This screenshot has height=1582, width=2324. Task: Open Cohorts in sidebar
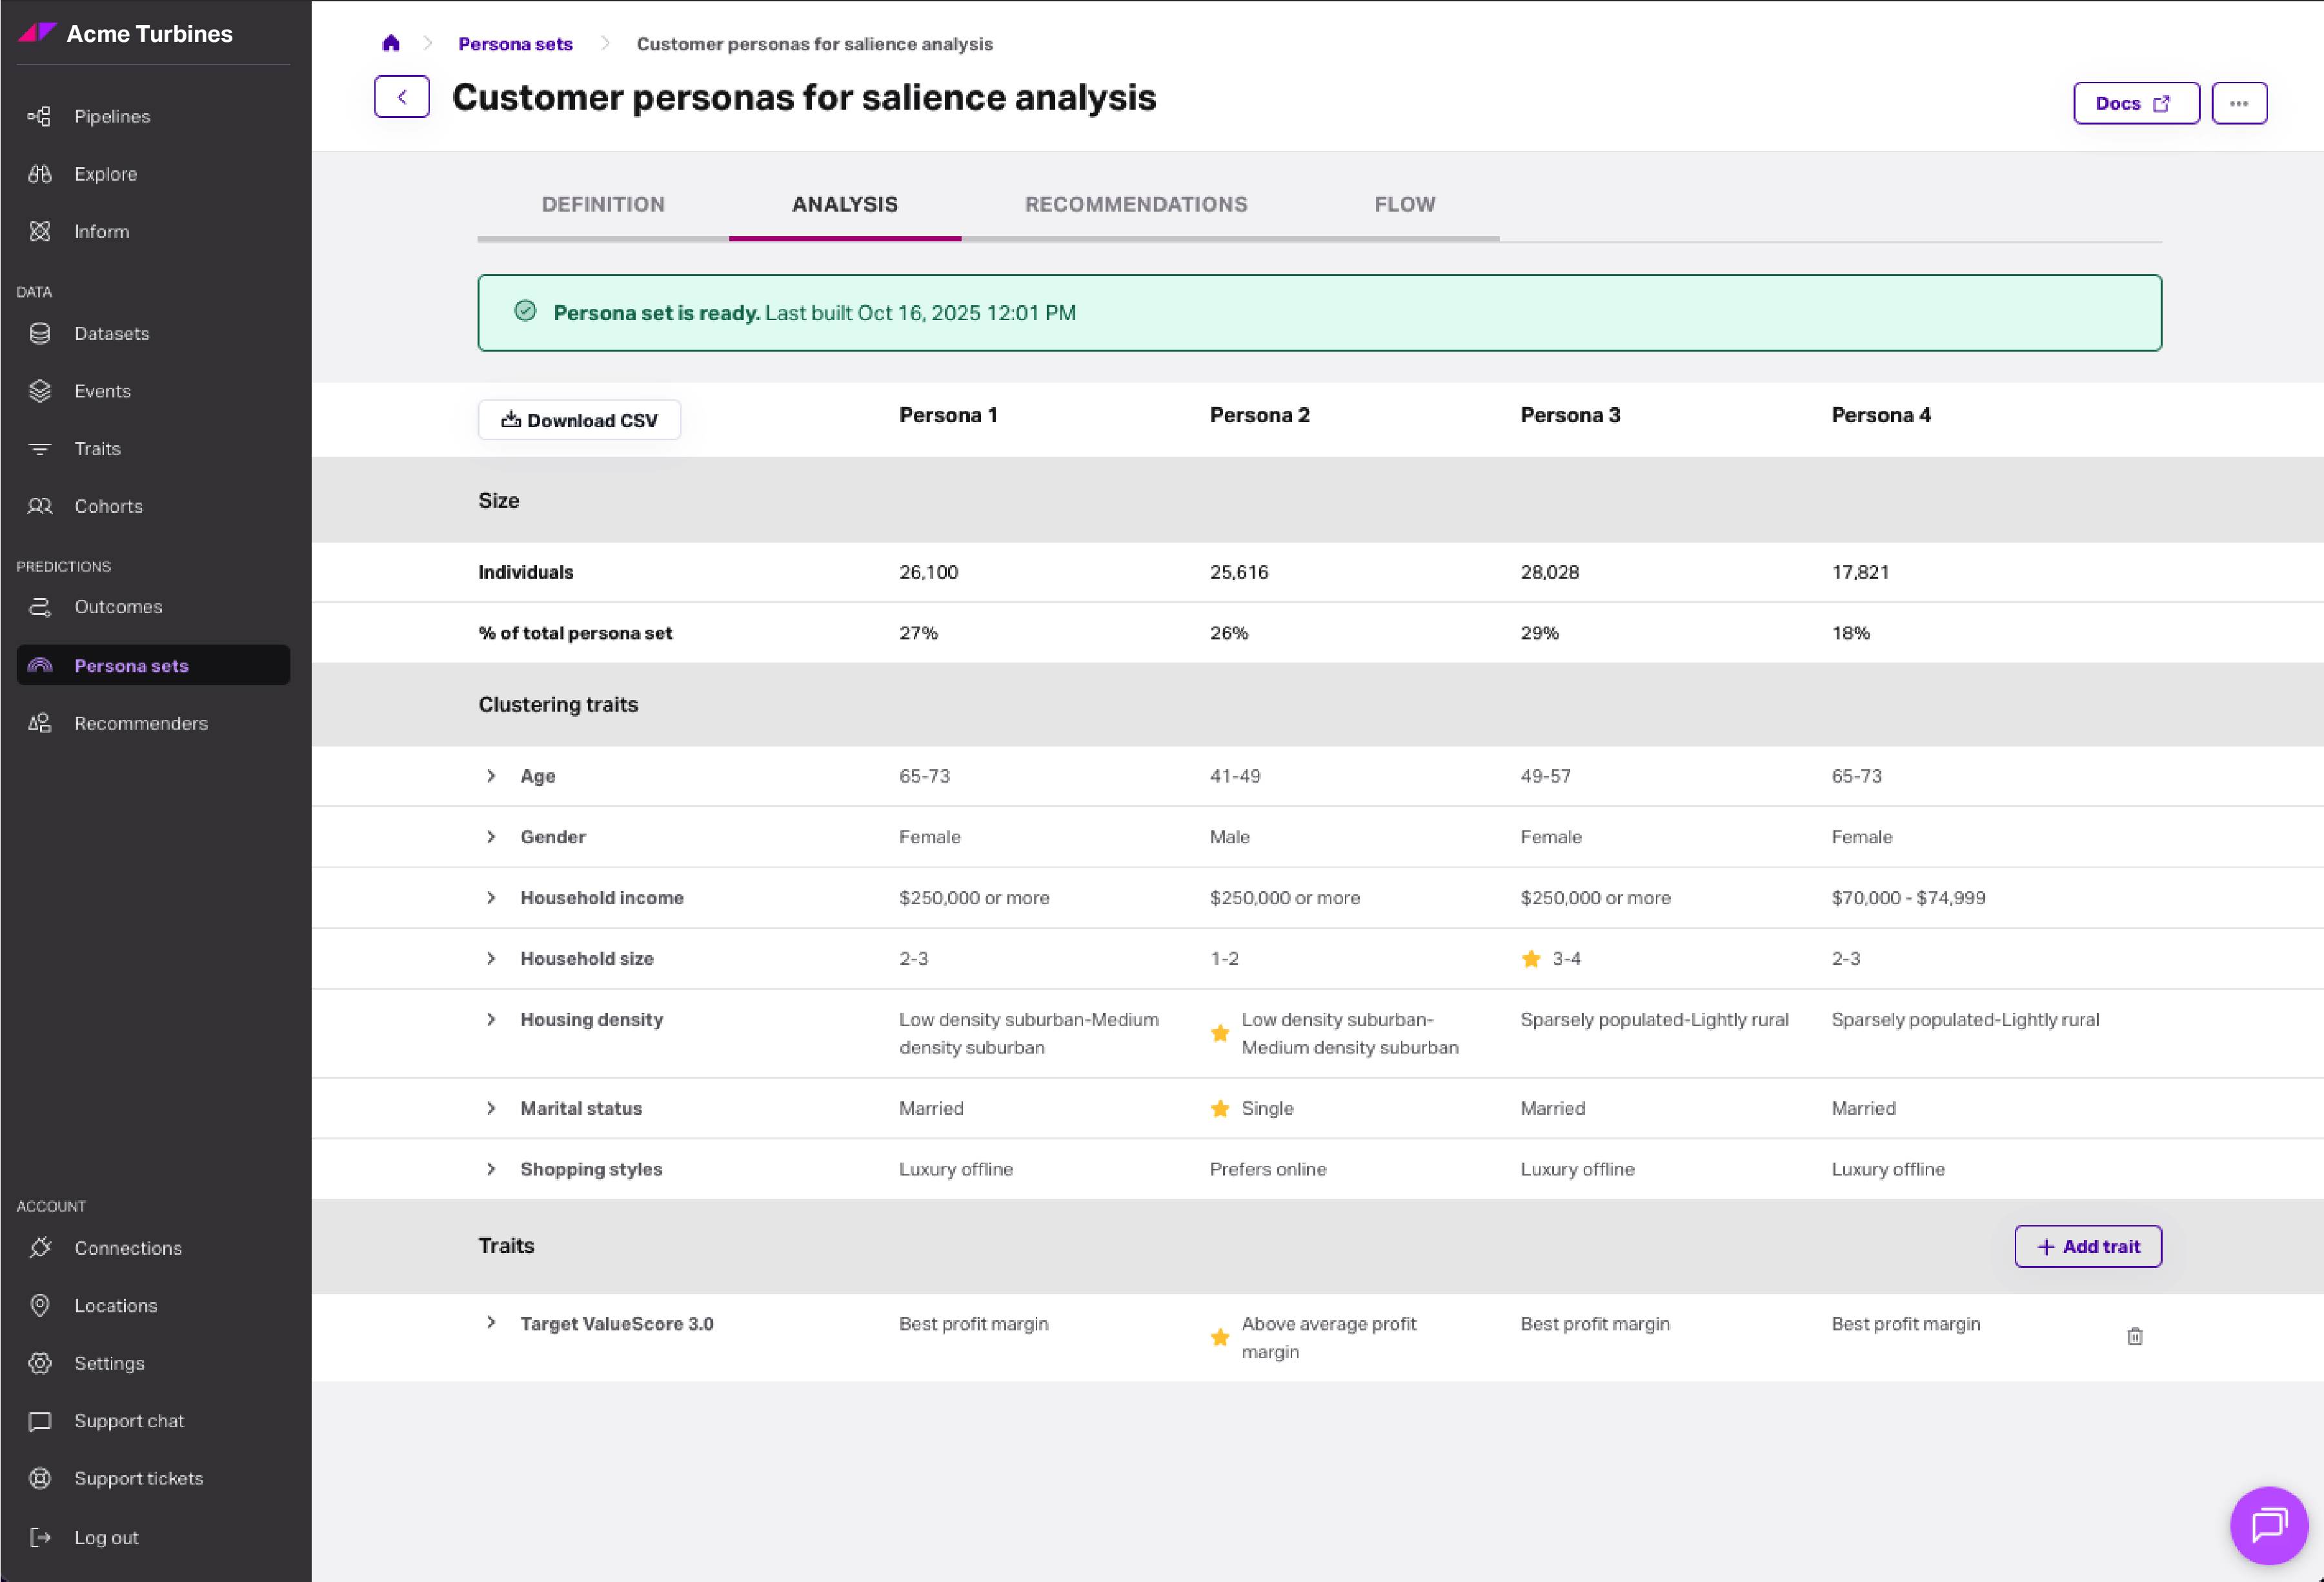[x=108, y=506]
